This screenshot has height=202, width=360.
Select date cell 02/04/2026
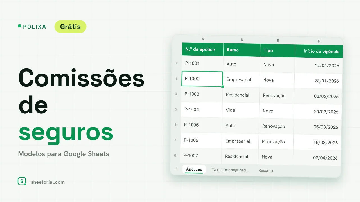tap(317, 158)
